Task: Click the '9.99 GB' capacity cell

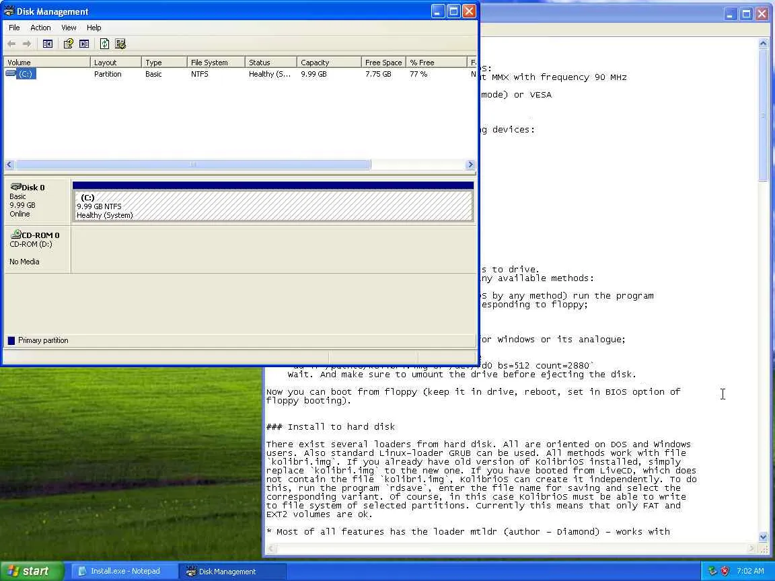Action: [313, 74]
